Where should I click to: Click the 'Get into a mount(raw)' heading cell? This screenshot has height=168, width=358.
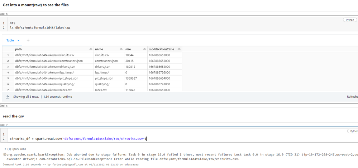tap(35, 5)
